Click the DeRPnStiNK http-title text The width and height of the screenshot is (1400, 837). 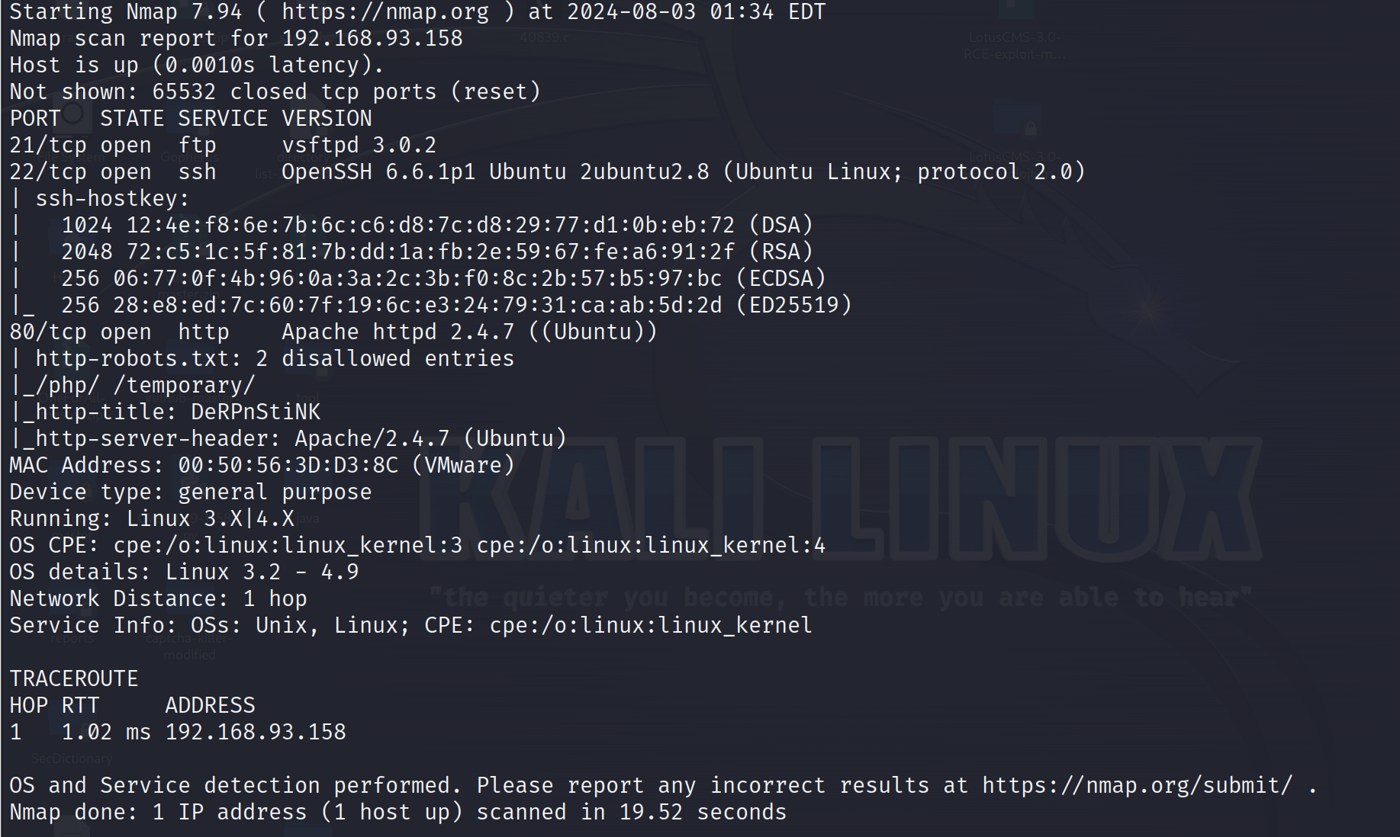pyautogui.click(x=256, y=412)
